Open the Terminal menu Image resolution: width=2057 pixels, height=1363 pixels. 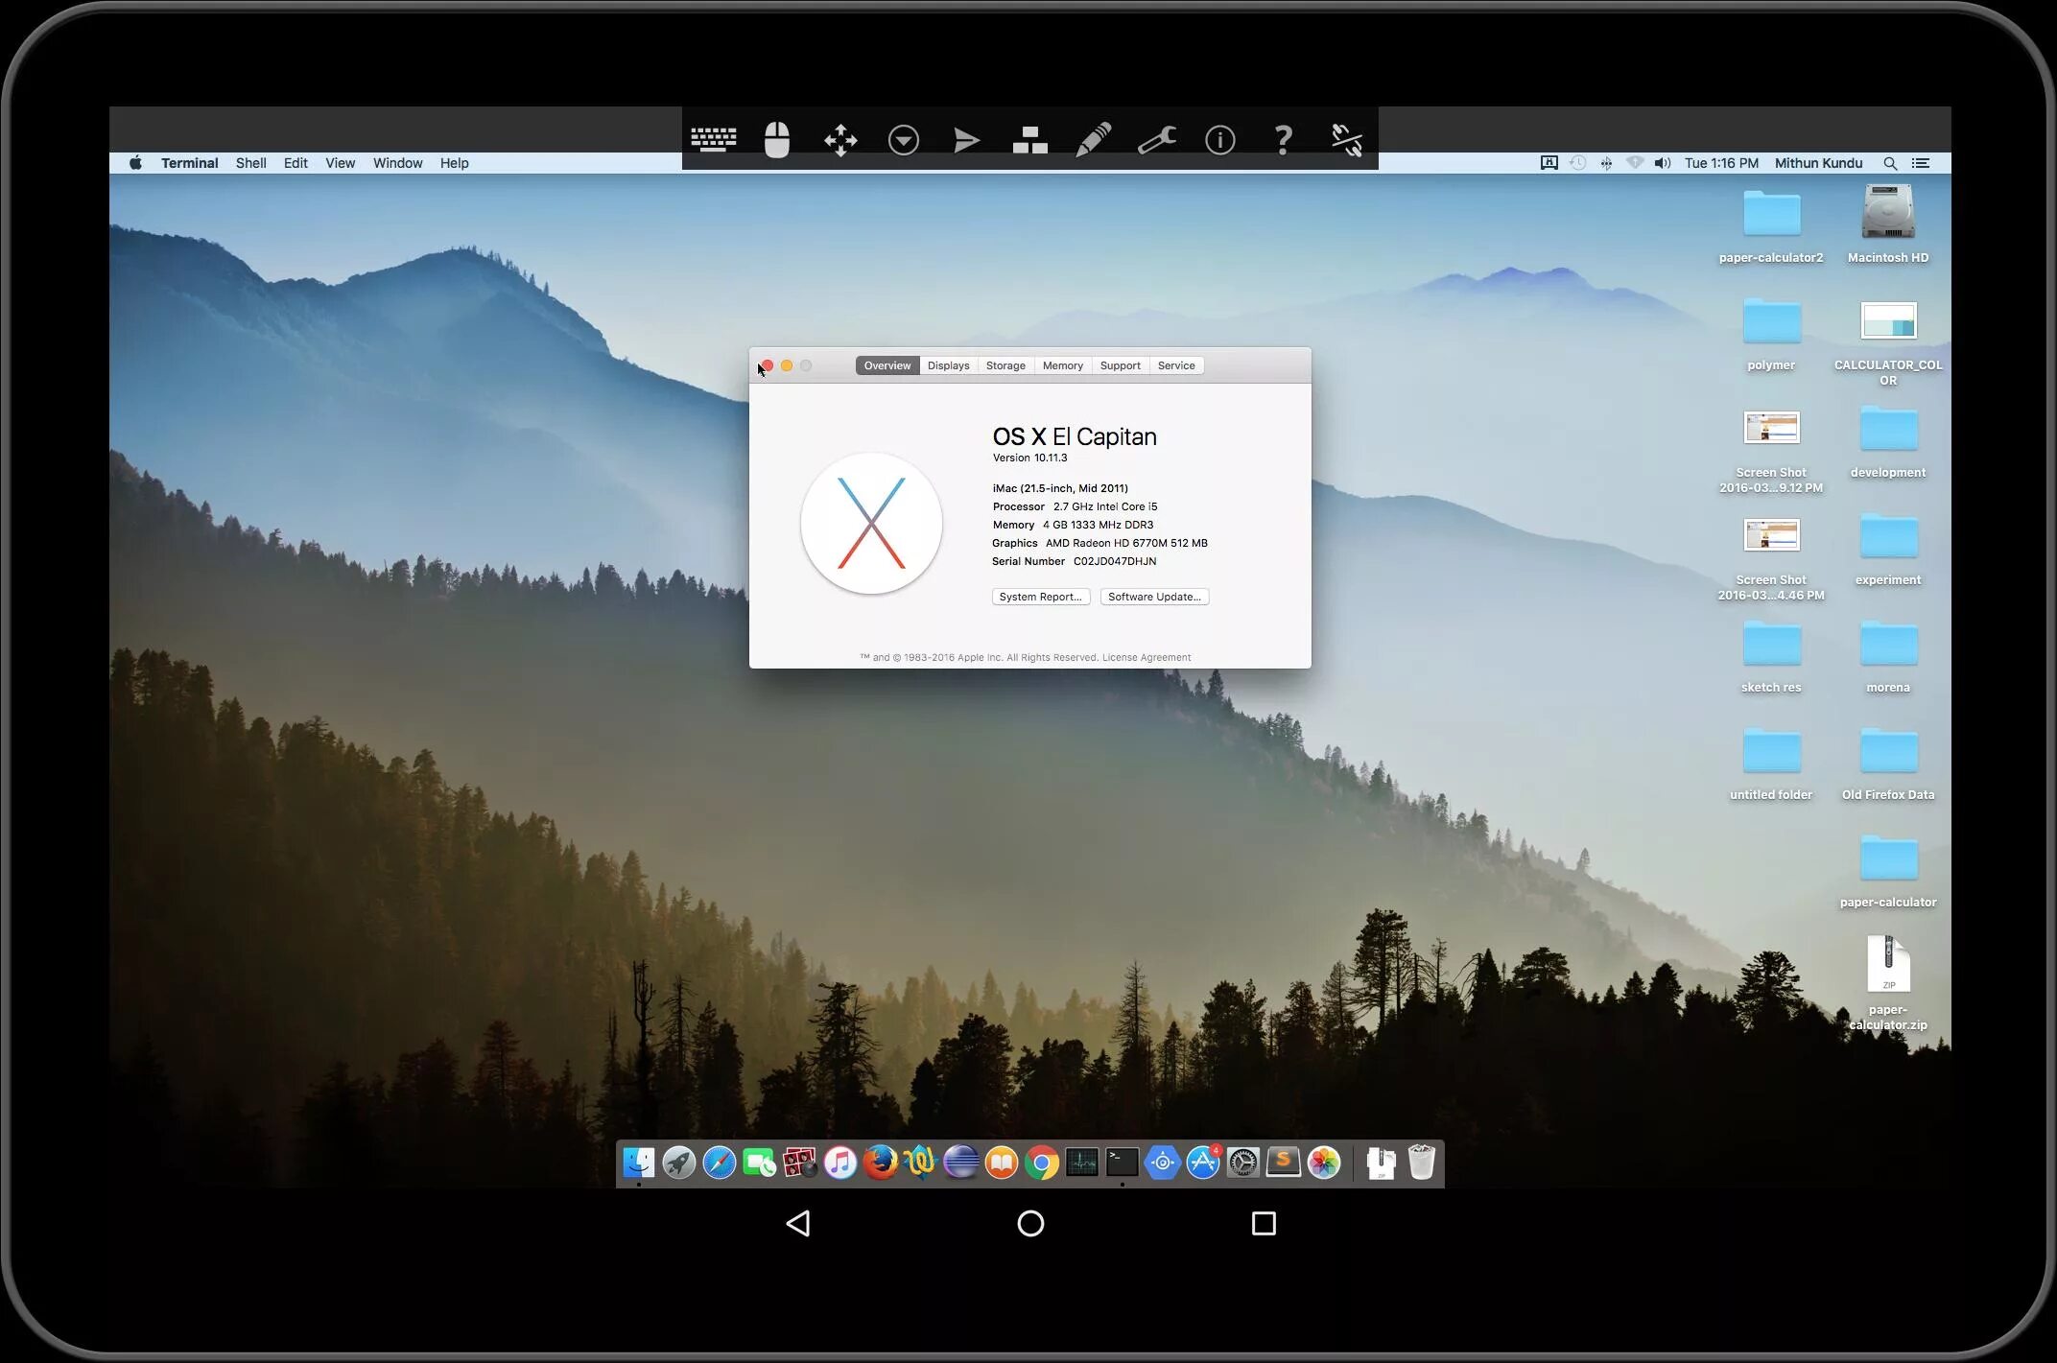click(x=189, y=163)
